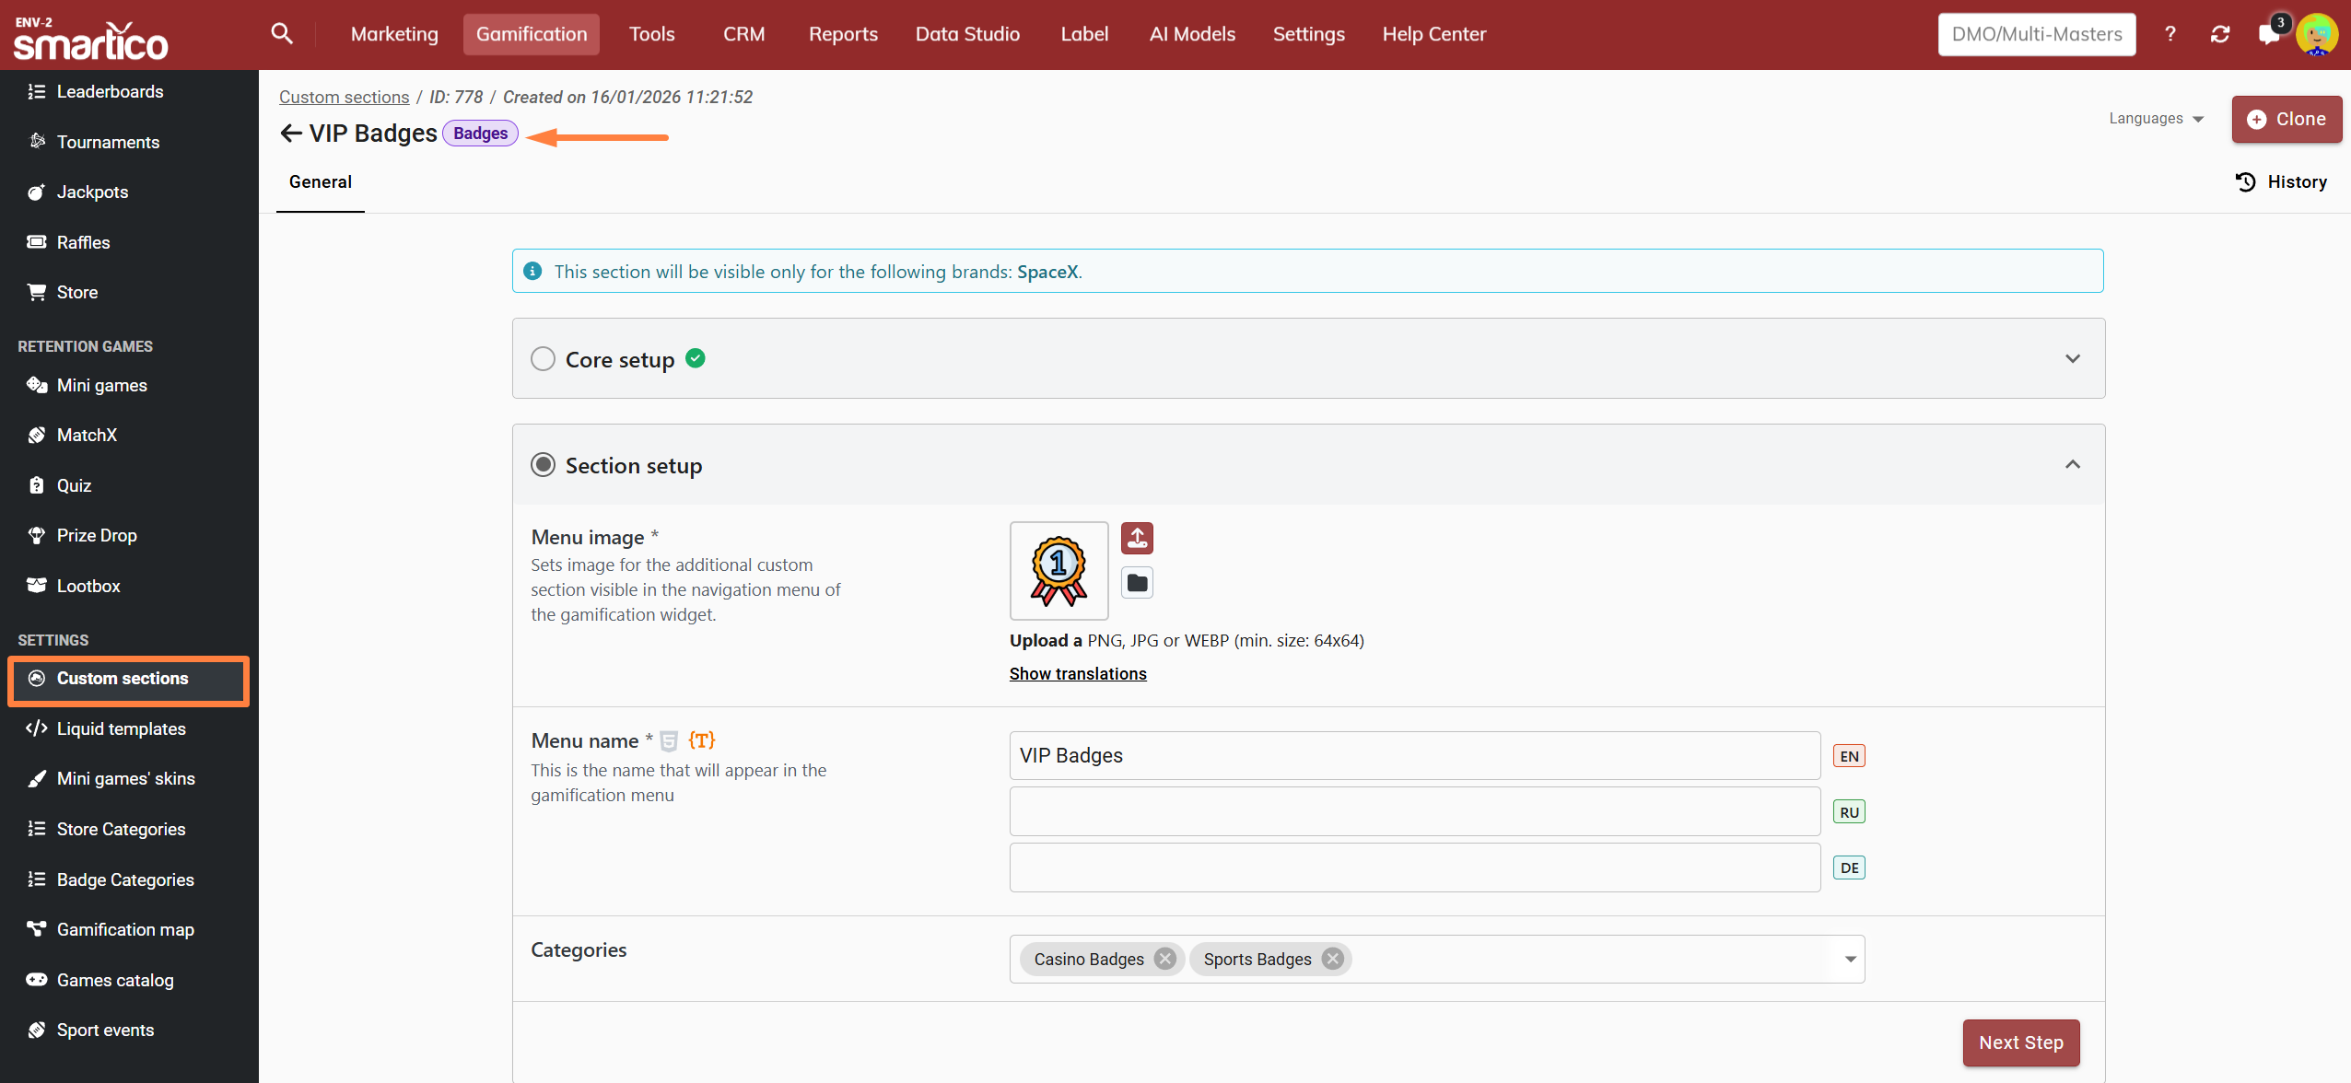Click the template tag {T} icon
The image size is (2351, 1083).
(x=701, y=740)
